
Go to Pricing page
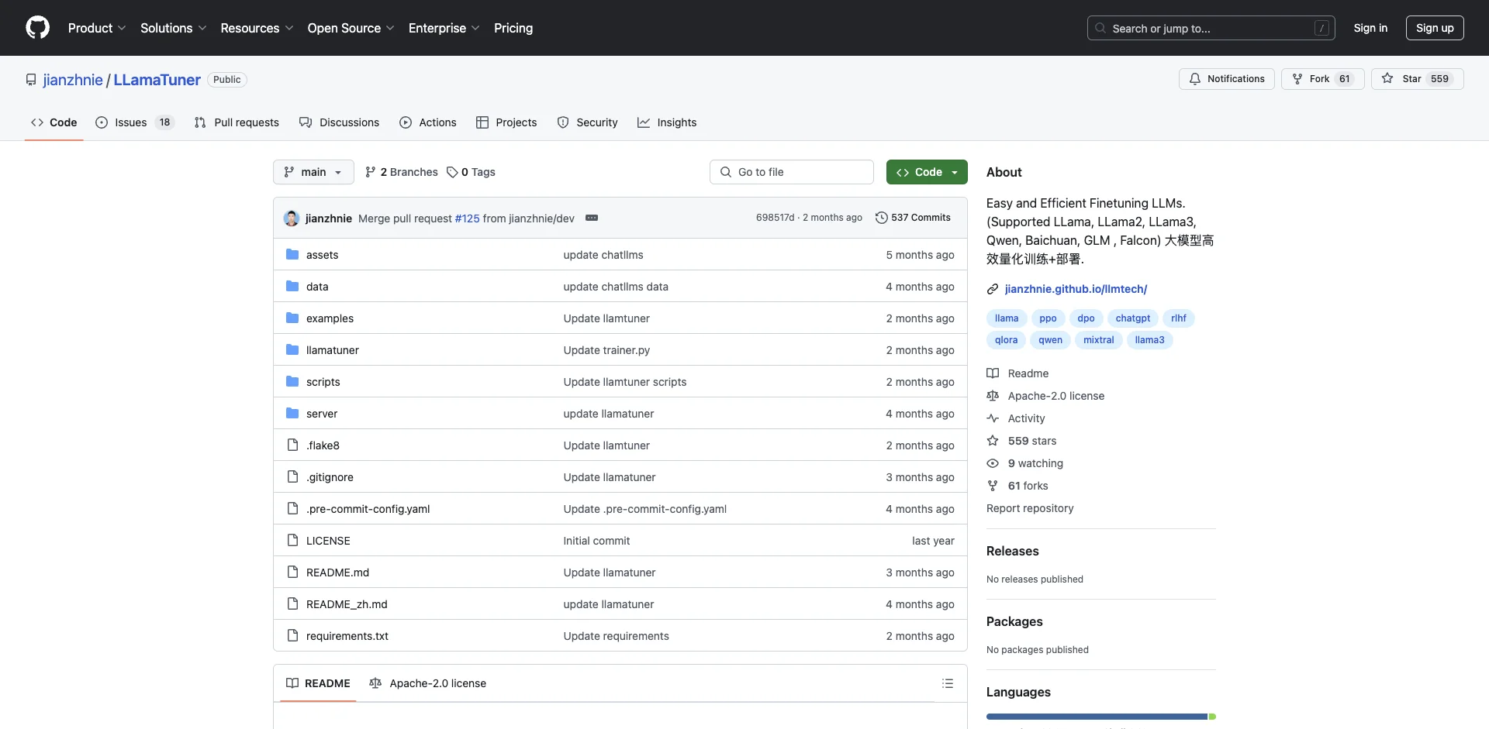[513, 28]
